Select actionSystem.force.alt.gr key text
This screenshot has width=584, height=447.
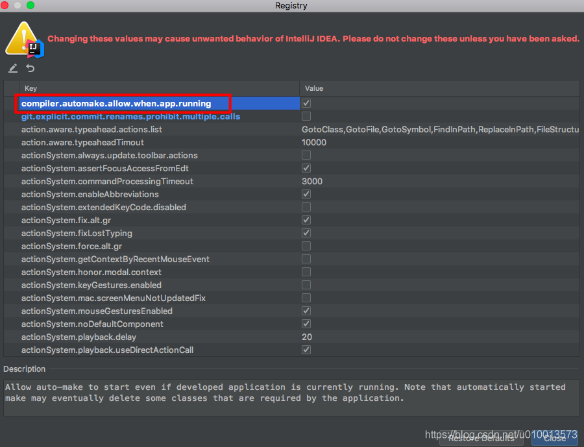click(x=71, y=247)
